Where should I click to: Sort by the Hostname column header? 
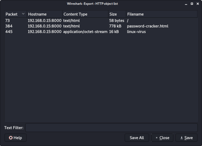point(37,14)
